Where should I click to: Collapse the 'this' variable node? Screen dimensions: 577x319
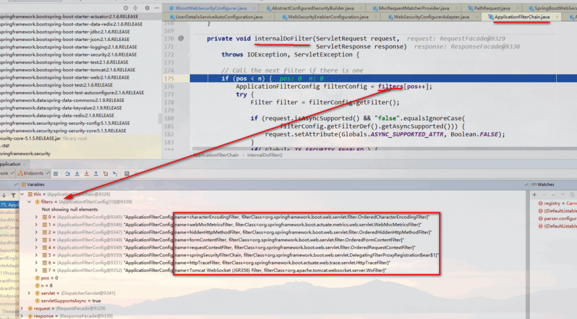(22, 194)
